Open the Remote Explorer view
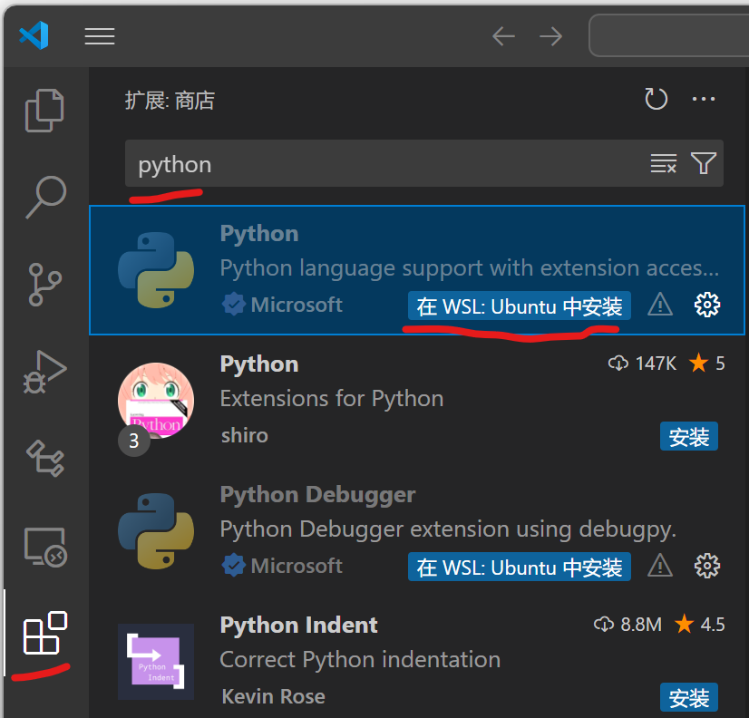The width and height of the screenshot is (749, 718). [x=44, y=546]
